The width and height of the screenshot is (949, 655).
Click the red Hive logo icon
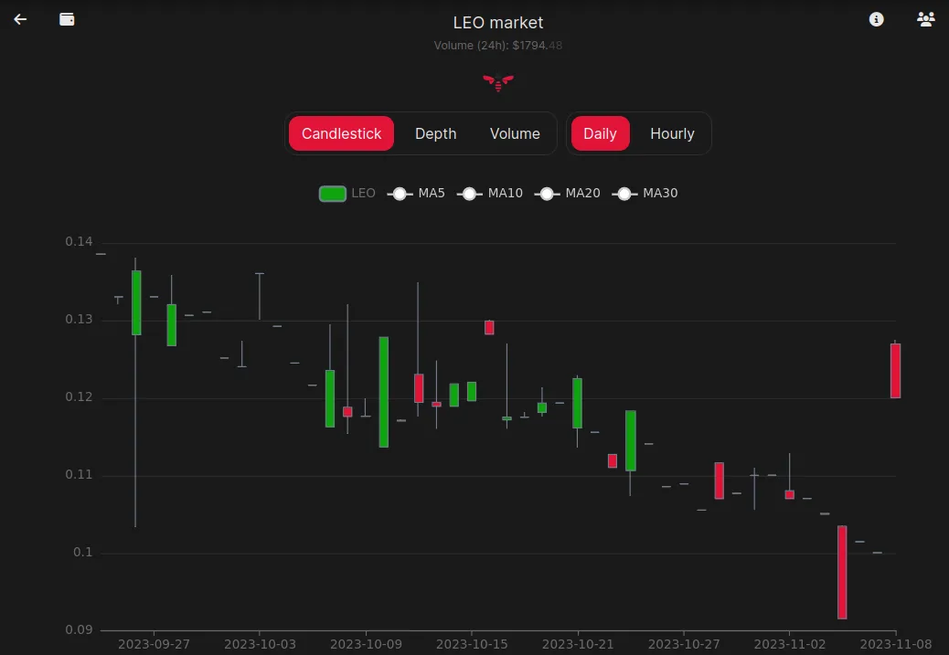(498, 82)
